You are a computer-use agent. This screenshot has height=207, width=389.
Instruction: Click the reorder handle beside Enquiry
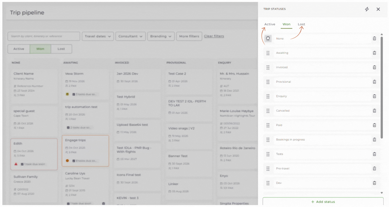(x=268, y=96)
